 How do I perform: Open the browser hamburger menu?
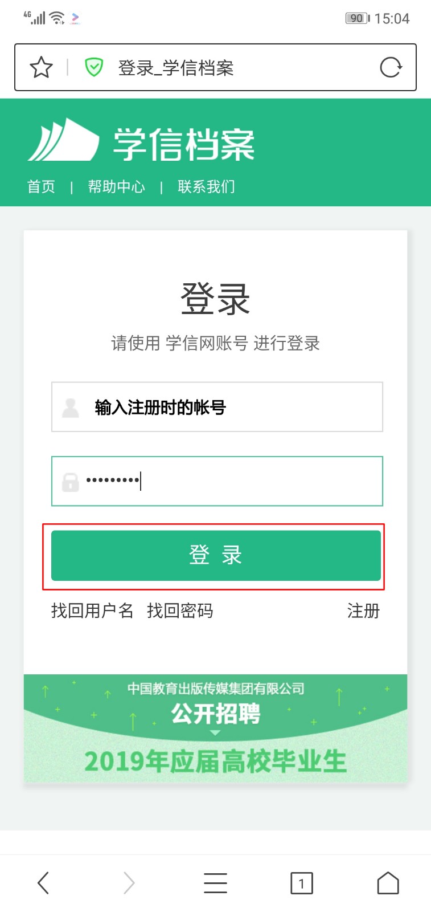pyautogui.click(x=215, y=883)
